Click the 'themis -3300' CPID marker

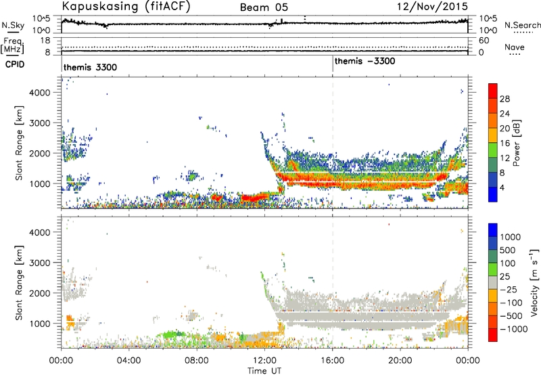[x=364, y=61]
